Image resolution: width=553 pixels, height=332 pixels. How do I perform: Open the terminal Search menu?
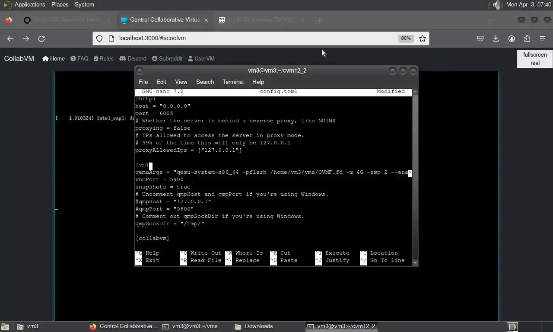[205, 82]
